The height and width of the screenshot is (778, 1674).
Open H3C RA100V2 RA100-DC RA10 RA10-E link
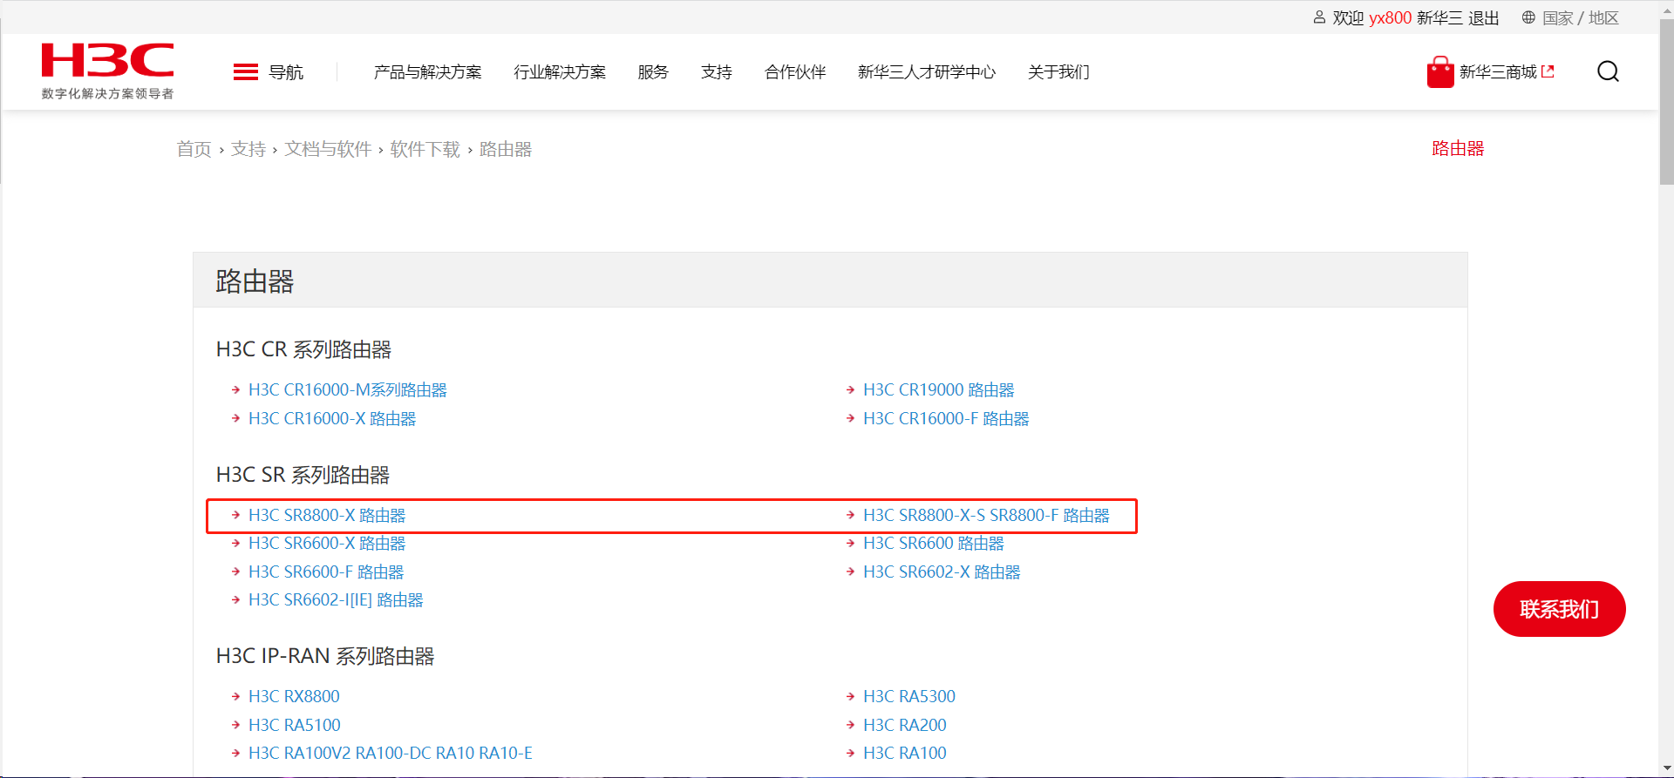(391, 754)
